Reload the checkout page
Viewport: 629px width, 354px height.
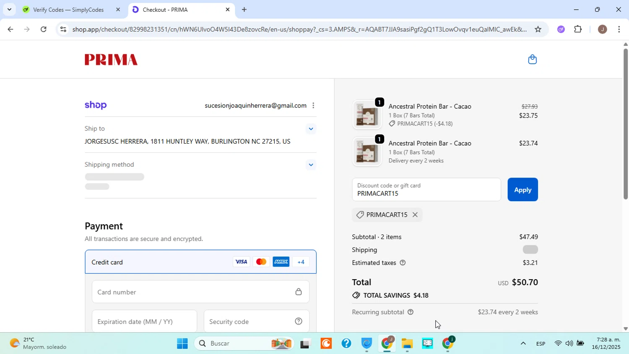click(x=44, y=29)
